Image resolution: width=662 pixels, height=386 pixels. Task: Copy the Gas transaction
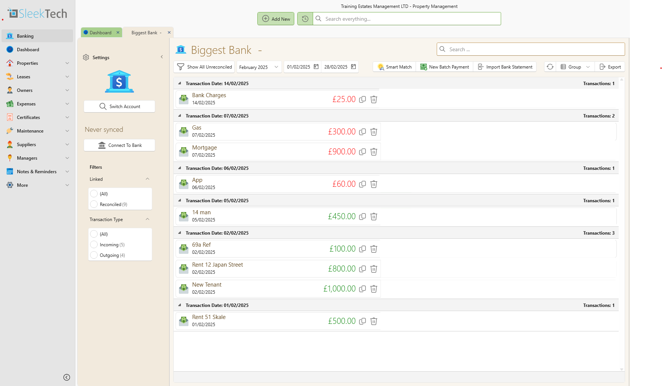point(362,132)
